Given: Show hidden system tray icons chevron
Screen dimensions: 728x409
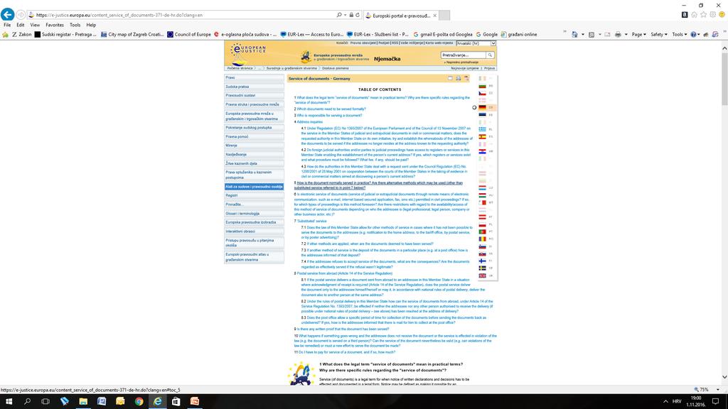Looking at the screenshot, I should [665, 402].
